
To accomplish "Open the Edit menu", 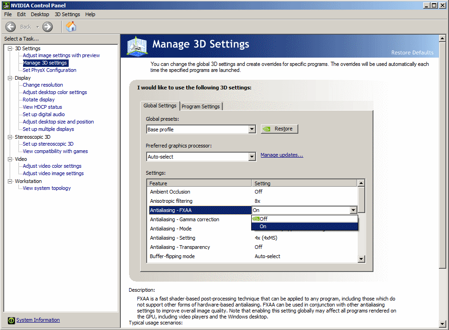I will 21,14.
